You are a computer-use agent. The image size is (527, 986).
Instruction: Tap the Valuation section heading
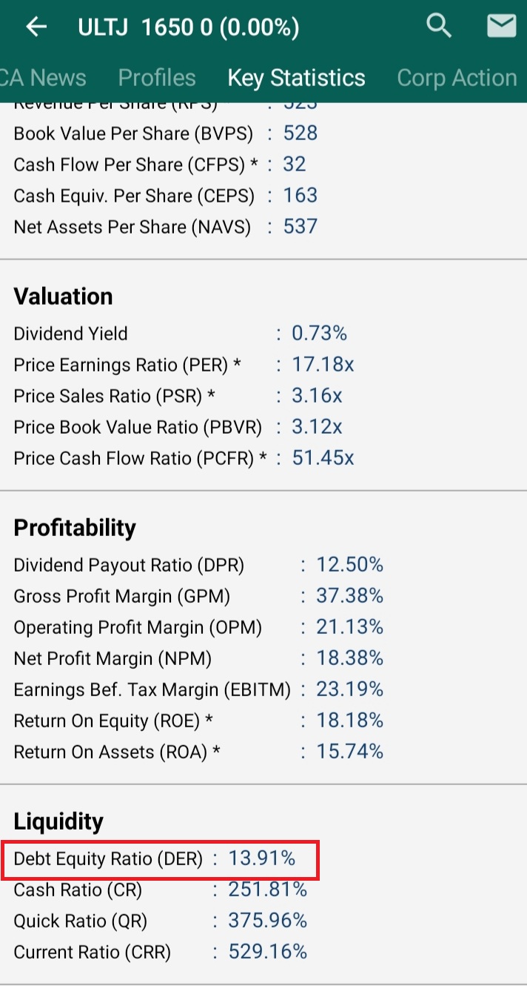tap(63, 296)
